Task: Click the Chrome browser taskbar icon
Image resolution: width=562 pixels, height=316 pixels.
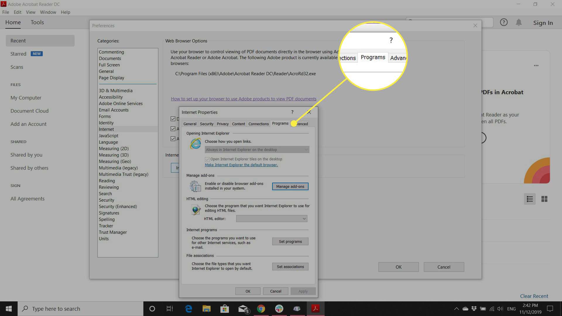Action: 261,308
